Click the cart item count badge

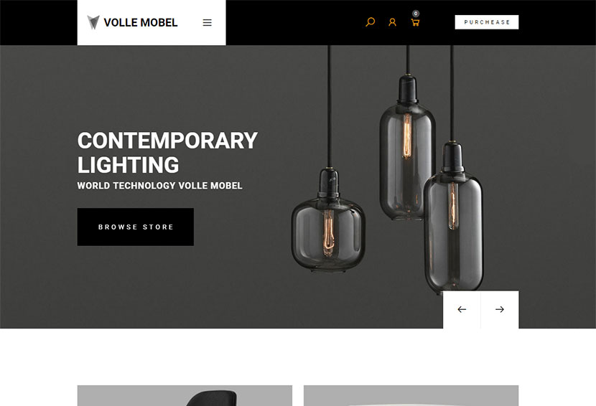[416, 14]
